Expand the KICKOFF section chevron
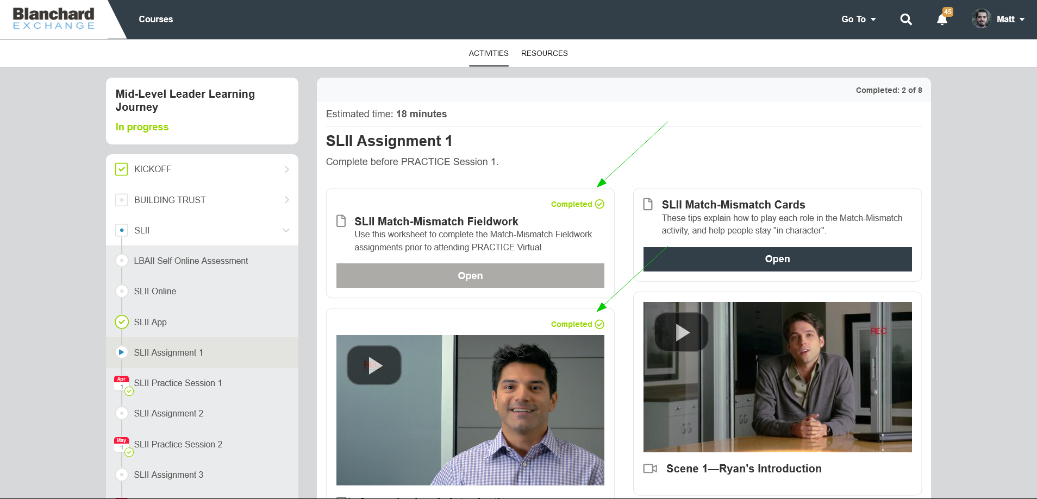This screenshot has width=1037, height=499. point(286,169)
